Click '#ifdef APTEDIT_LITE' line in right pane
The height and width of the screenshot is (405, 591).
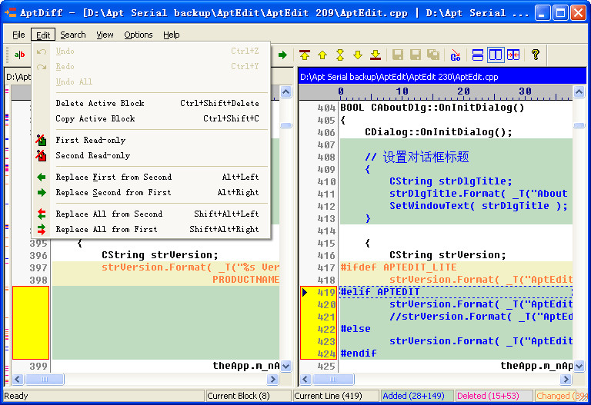coord(456,267)
